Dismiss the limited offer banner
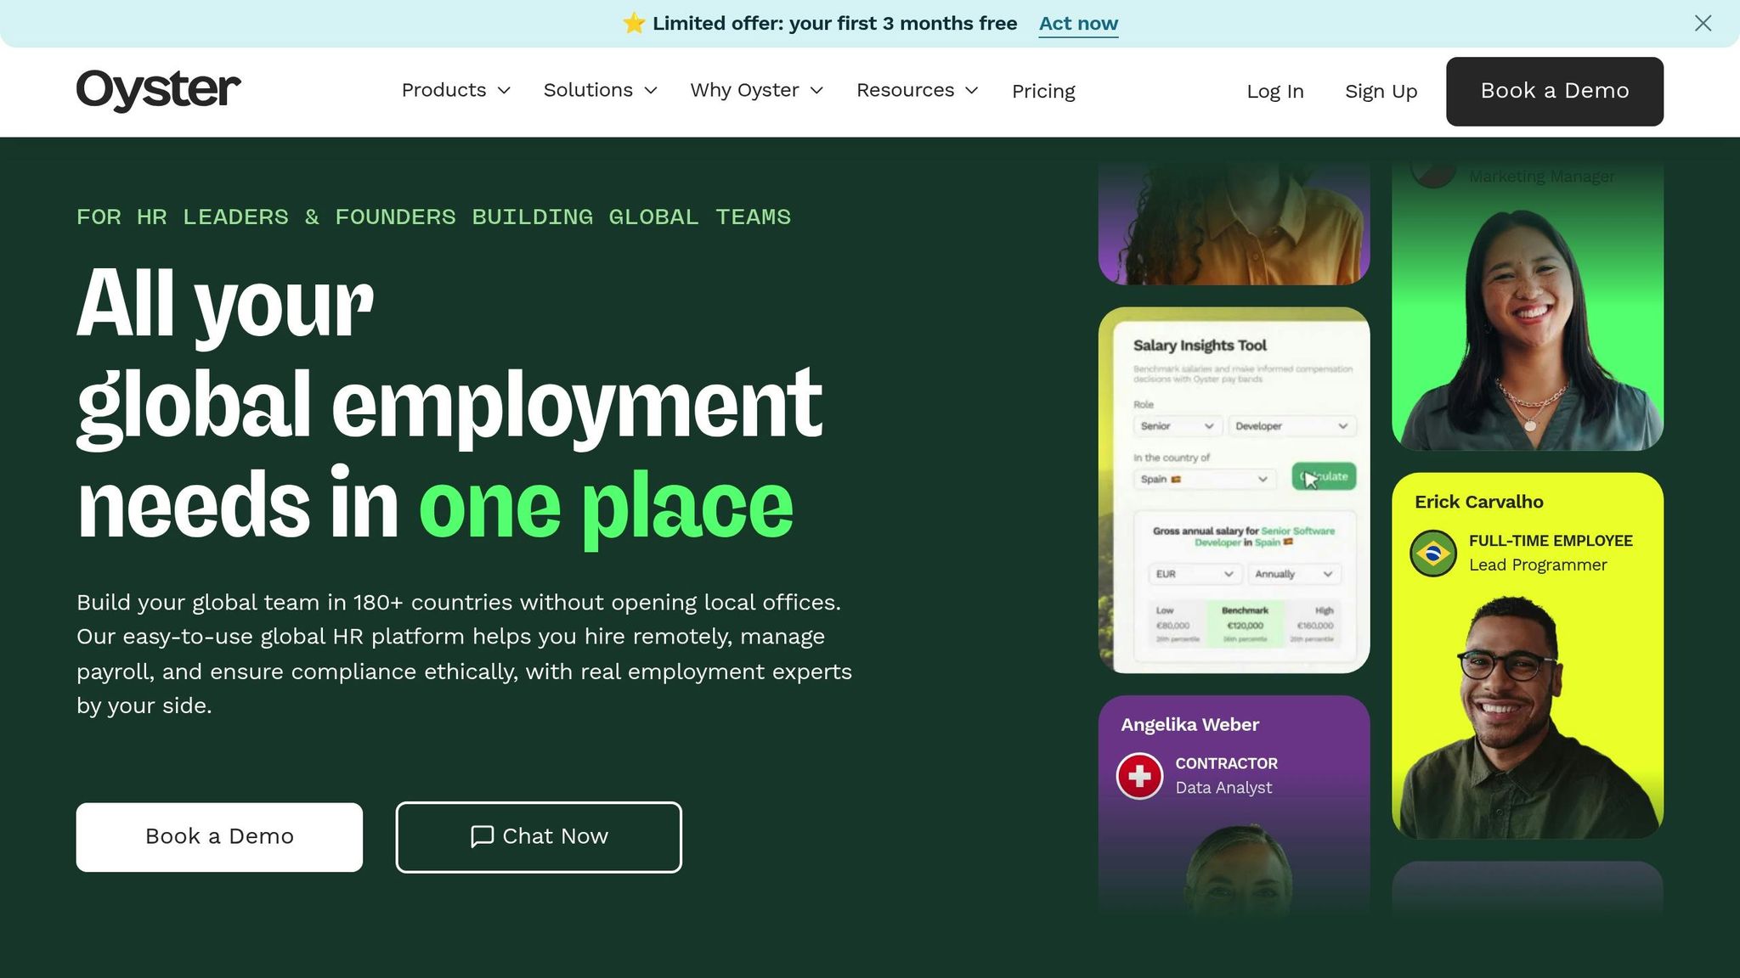 click(1703, 24)
